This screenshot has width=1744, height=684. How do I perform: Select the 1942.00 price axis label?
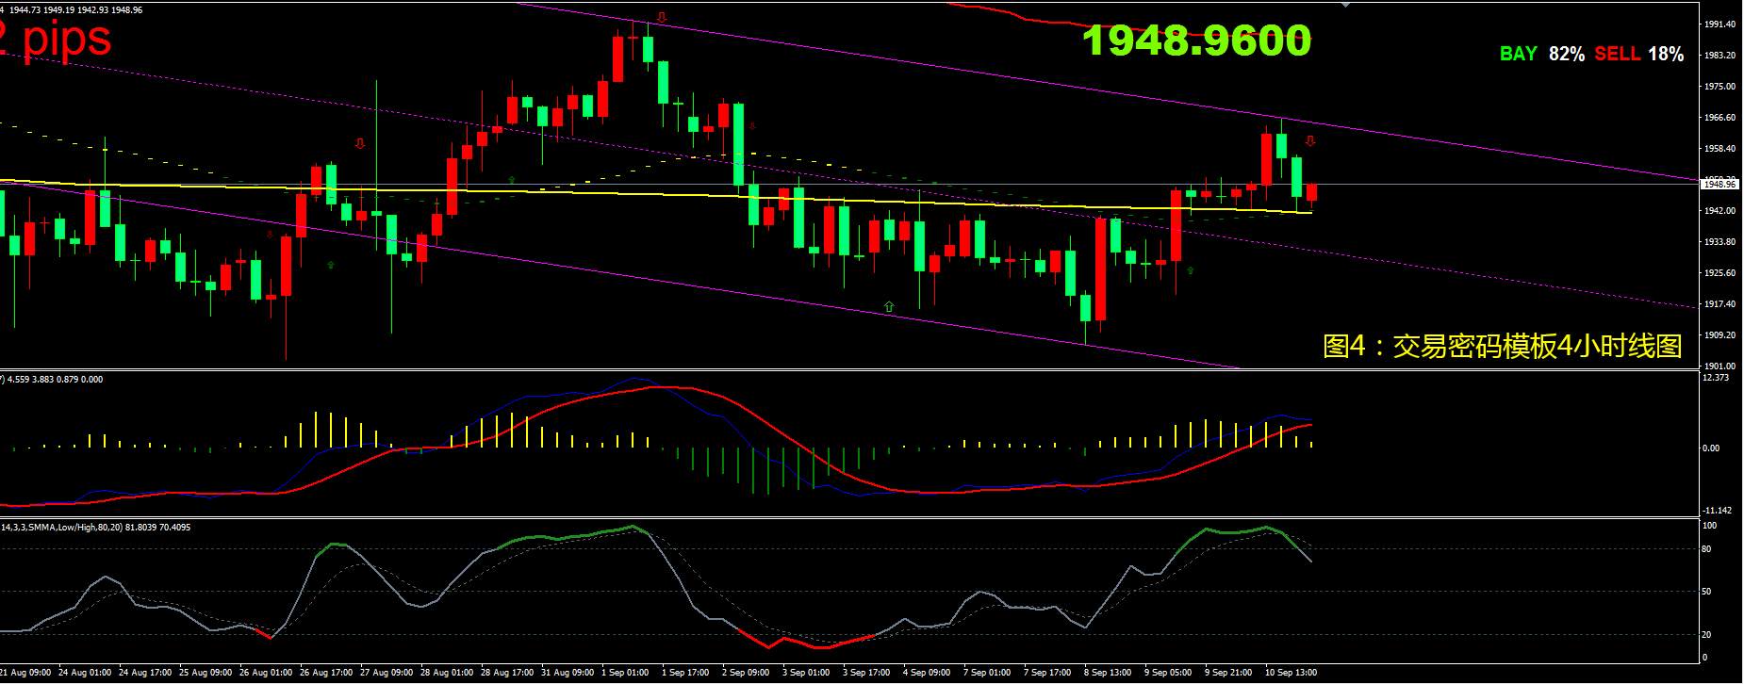(x=1720, y=211)
